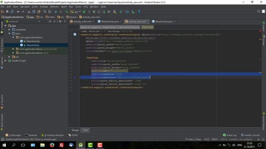This screenshot has height=149, width=266.
Task: Expand the Gradle Scripts node arrow
Action: [x=5, y=61]
